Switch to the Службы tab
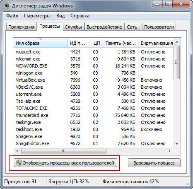This screenshot has height=189, width=193. point(73,27)
